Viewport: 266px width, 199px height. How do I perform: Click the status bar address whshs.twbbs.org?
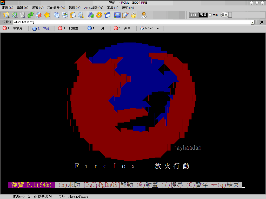click(x=73, y=197)
